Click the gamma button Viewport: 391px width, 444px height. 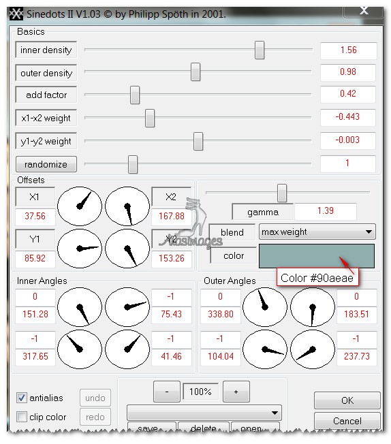[x=263, y=212]
